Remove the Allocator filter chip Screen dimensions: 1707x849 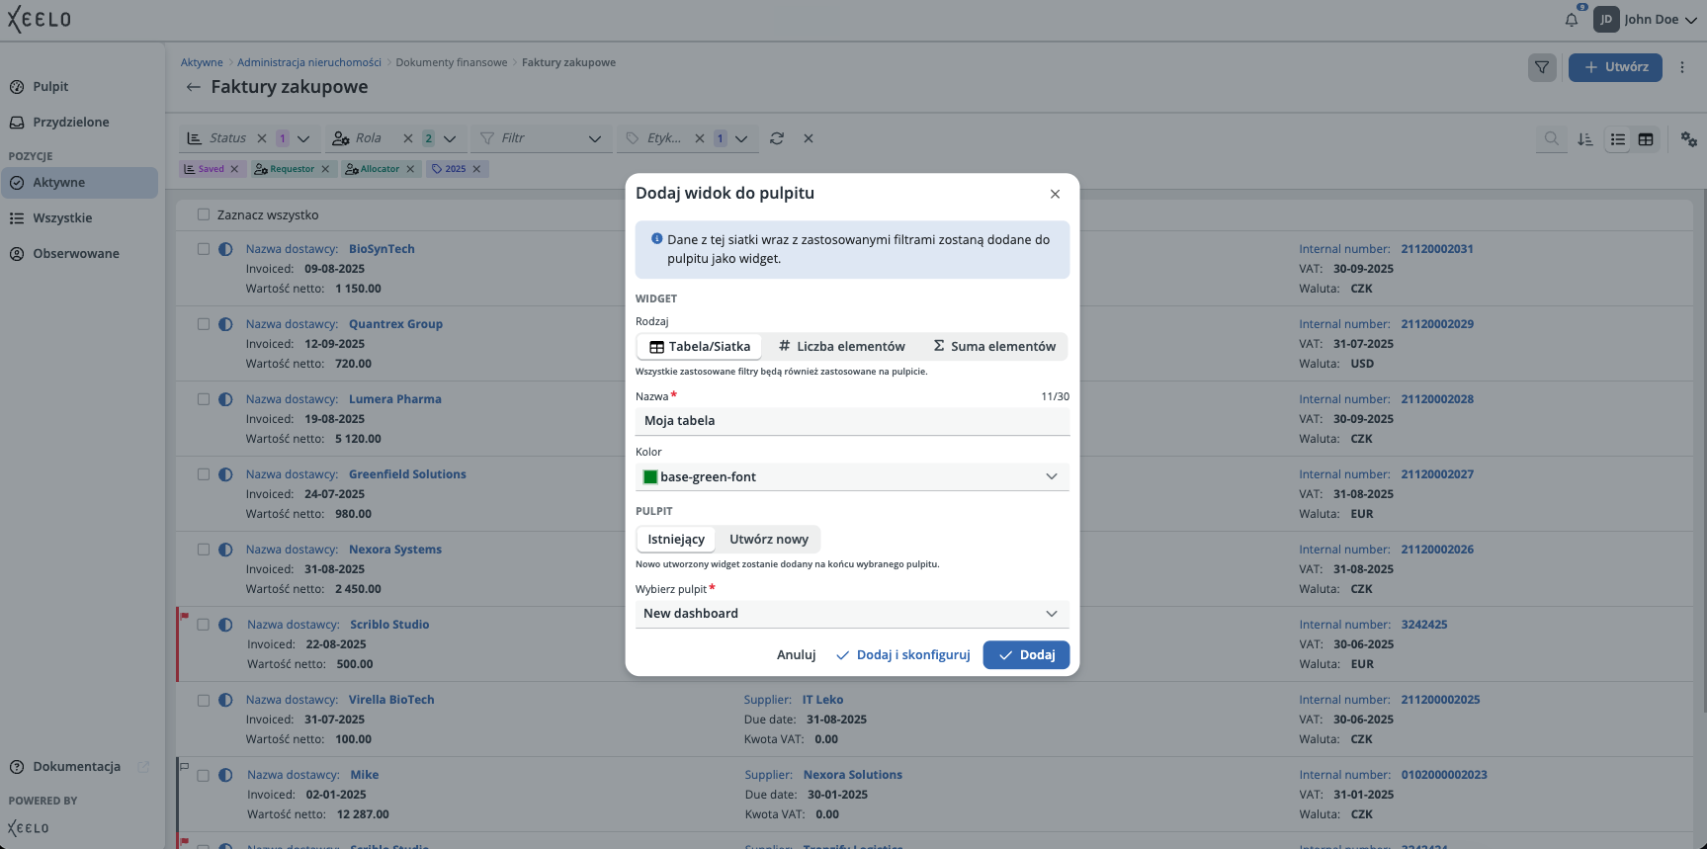click(x=410, y=169)
